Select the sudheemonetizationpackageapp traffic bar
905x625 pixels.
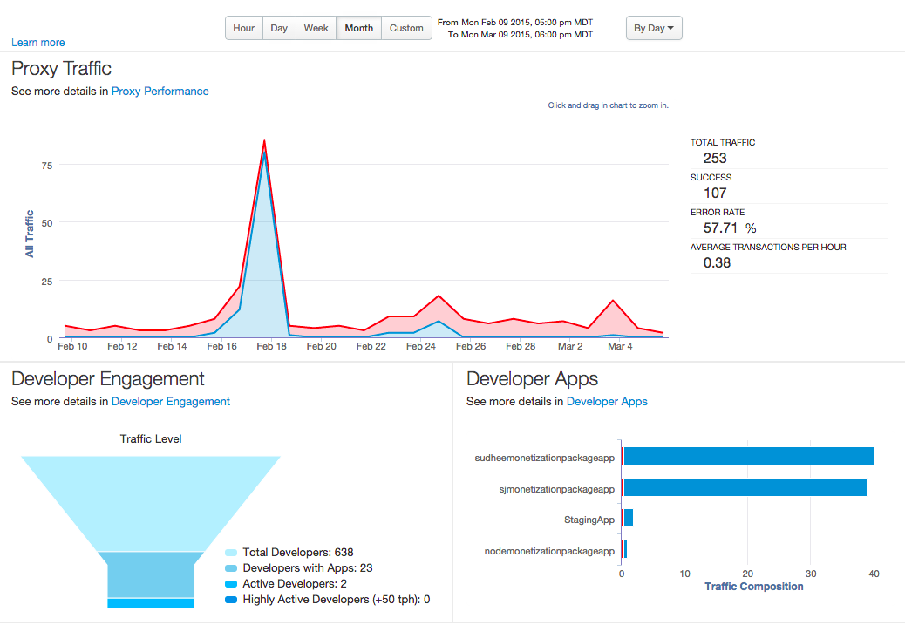tap(746, 455)
